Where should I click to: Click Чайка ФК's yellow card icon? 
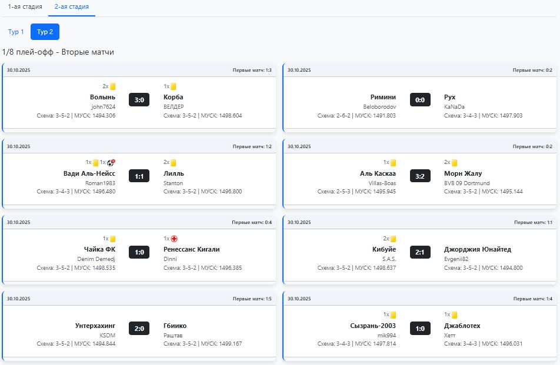pyautogui.click(x=112, y=239)
